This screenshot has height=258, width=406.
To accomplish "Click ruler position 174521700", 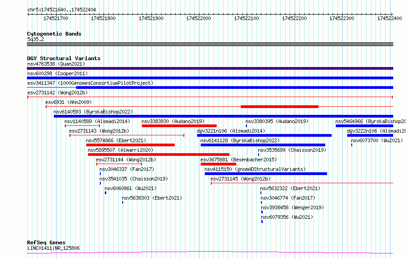I will [56, 18].
